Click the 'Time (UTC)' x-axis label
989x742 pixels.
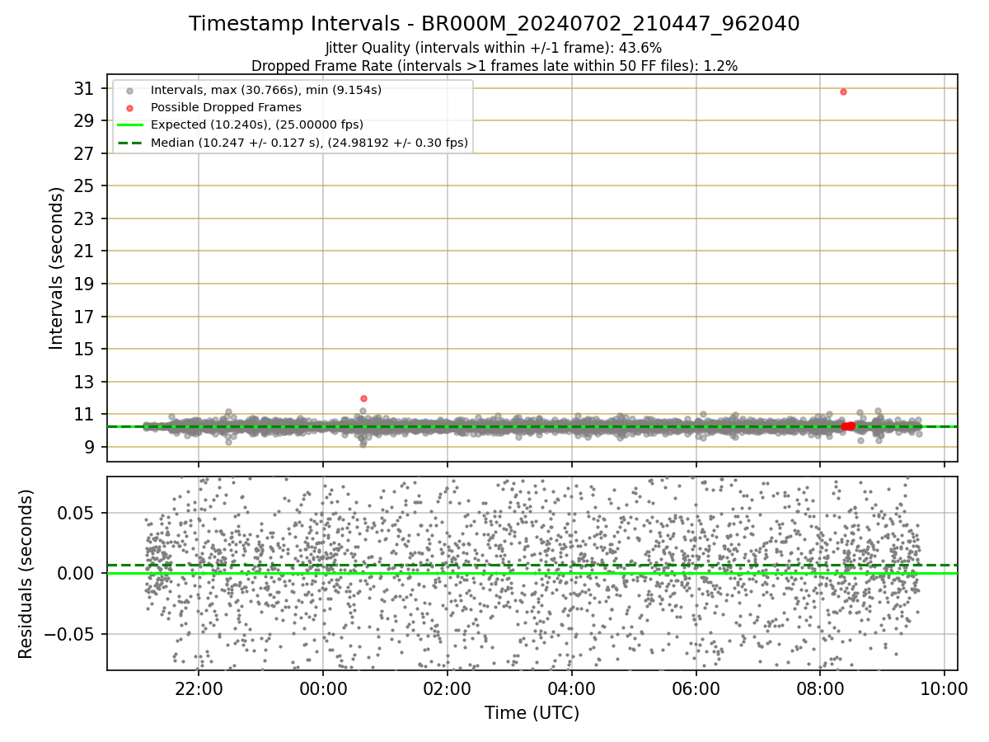tap(532, 712)
